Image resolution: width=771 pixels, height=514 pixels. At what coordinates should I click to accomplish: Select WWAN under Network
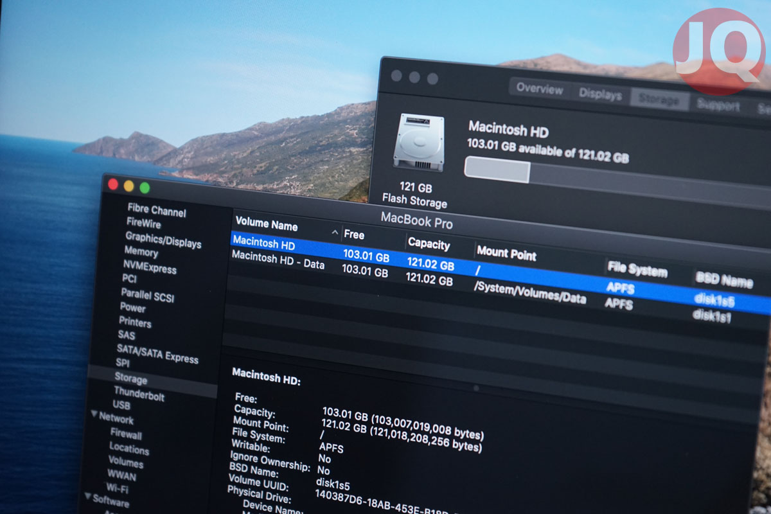[x=122, y=475]
